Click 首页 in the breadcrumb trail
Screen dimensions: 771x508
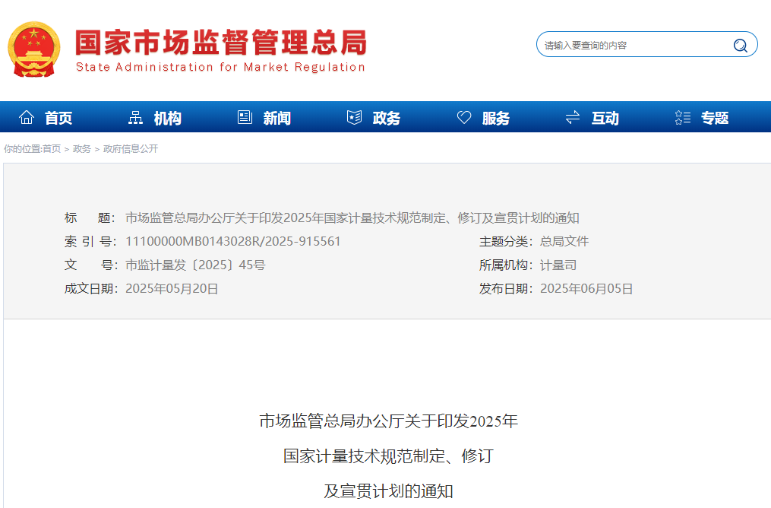point(52,149)
